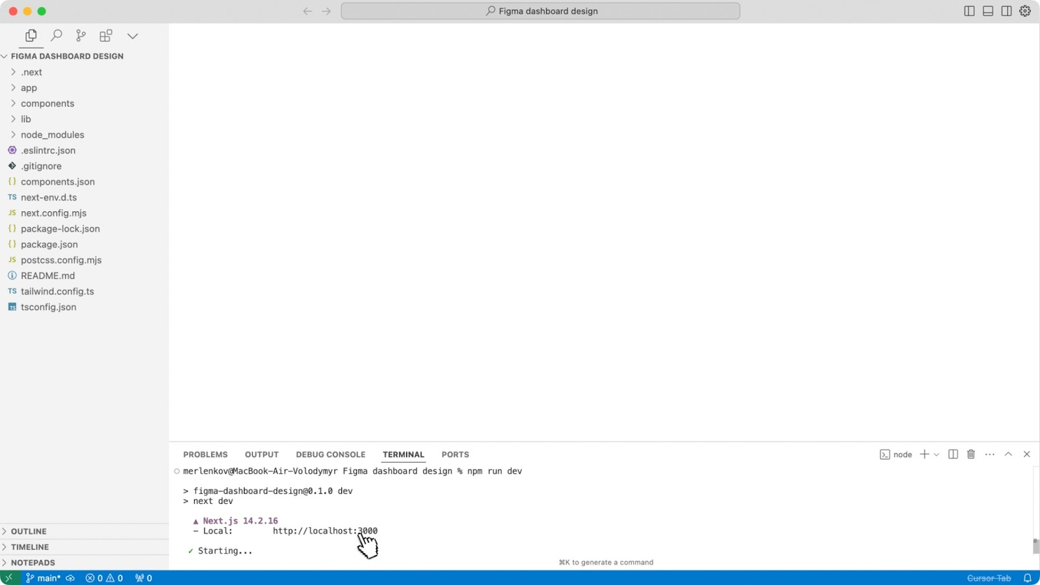The width and height of the screenshot is (1040, 585).
Task: Click the Explorer files icon
Action: click(31, 36)
